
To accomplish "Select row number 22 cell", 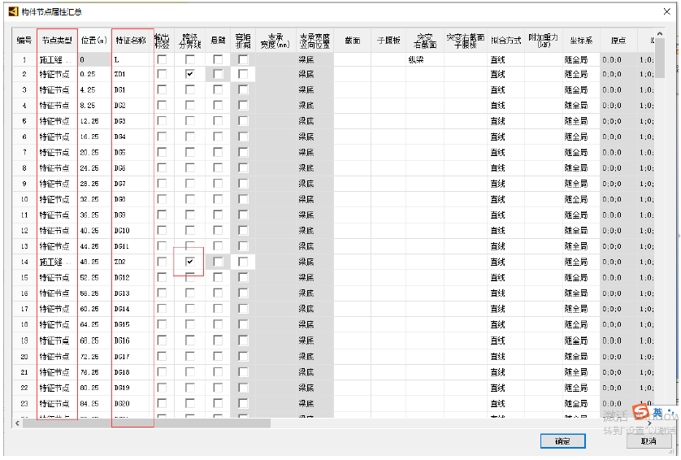I will click(x=24, y=388).
